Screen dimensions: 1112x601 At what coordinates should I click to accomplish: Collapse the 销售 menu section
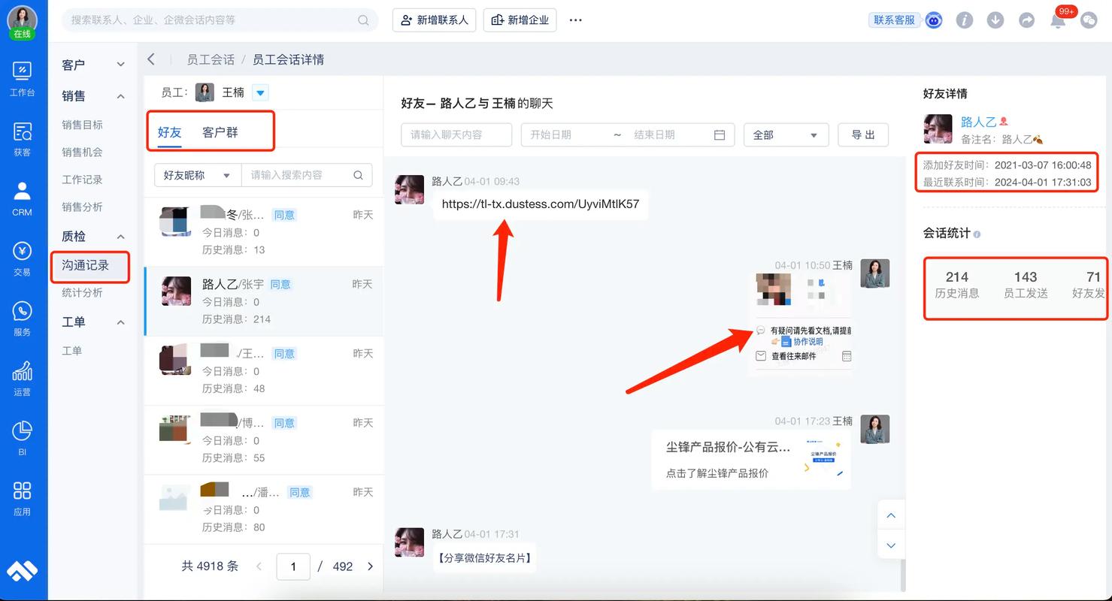120,96
